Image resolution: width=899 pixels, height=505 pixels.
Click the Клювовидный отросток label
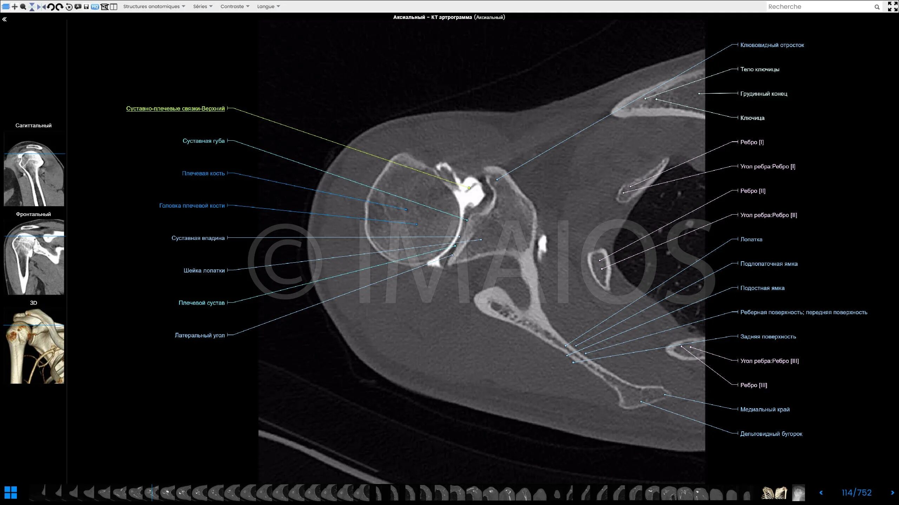click(772, 45)
